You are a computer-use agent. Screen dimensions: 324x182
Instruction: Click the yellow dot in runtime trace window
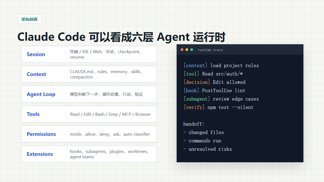coord(187,50)
